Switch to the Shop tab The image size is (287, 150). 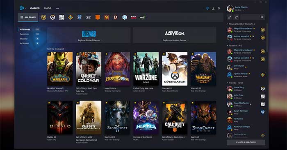(48, 9)
